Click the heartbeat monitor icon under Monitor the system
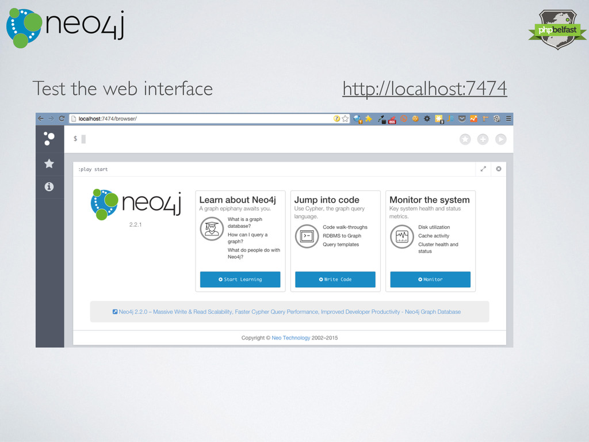Image resolution: width=589 pixels, height=442 pixels. (402, 237)
